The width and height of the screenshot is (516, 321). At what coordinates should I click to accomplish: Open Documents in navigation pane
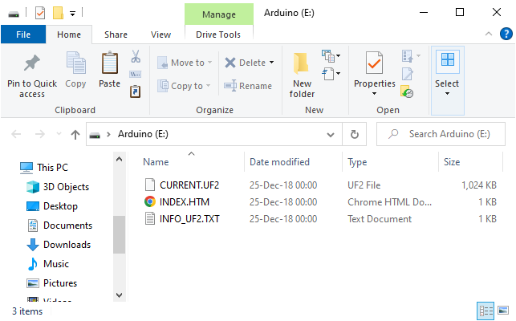pyautogui.click(x=67, y=226)
